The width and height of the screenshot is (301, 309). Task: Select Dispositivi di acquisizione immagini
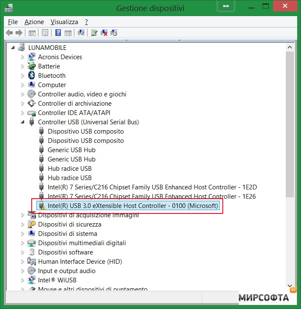point(88,215)
